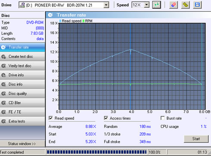Expand the Drive selection dropdown
This screenshot has height=156, width=211.
(106, 5)
